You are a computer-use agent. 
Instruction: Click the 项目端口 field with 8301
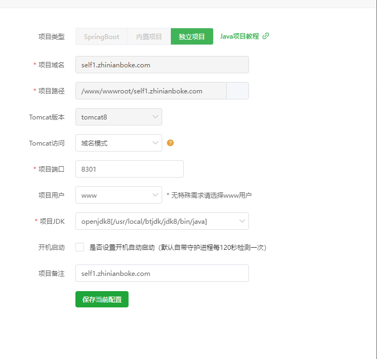point(130,169)
